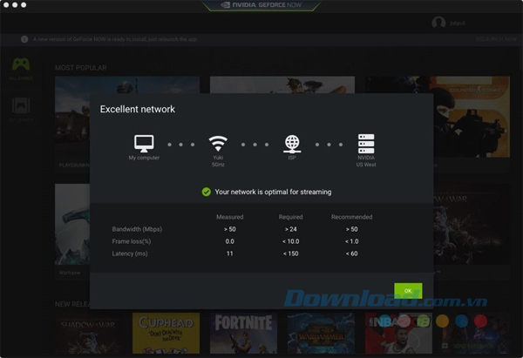Click the green checkmark status icon
523x358 pixels.
click(206, 192)
